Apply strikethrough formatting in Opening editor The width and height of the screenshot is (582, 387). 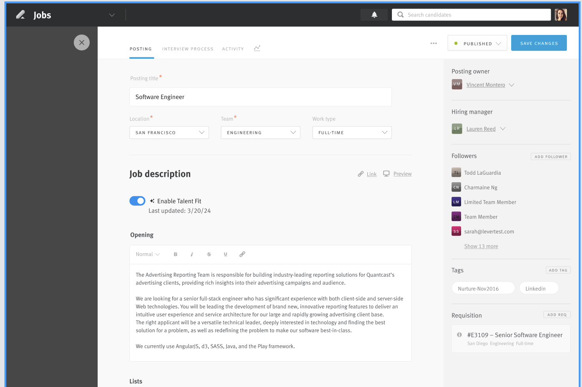(x=209, y=254)
